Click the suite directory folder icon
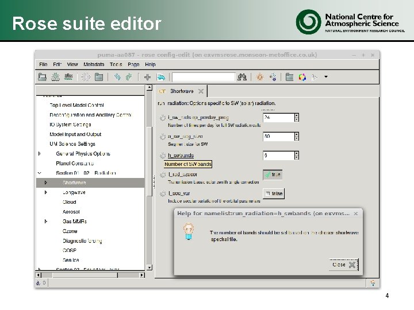 290,77
